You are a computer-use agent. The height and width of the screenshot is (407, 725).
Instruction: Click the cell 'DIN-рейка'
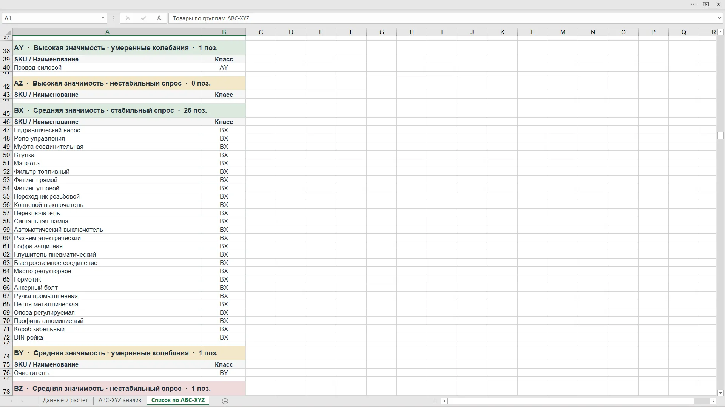107,337
